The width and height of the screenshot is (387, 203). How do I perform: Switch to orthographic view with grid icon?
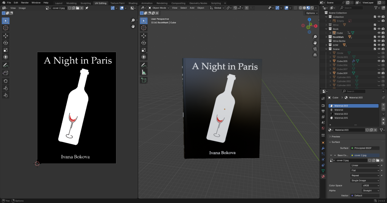click(x=315, y=55)
